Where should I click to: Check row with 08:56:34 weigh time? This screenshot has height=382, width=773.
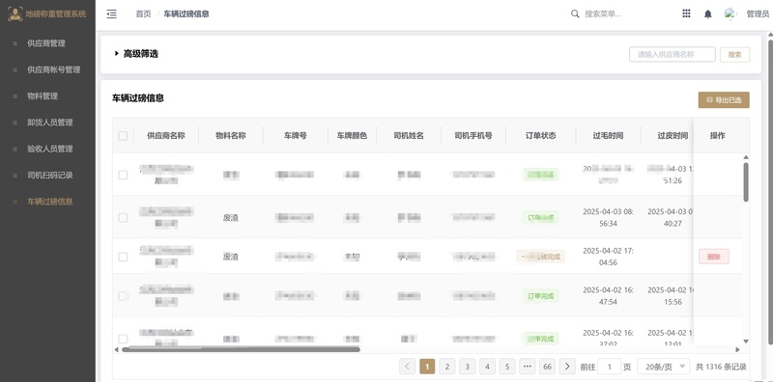click(123, 218)
